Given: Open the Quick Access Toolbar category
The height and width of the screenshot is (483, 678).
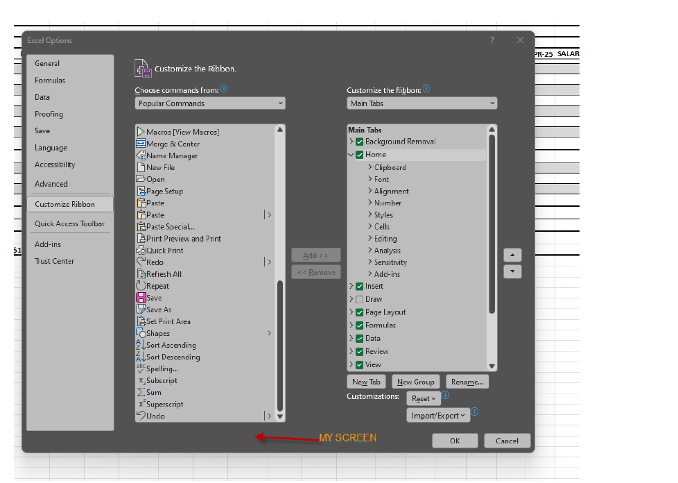Looking at the screenshot, I should click(x=69, y=223).
